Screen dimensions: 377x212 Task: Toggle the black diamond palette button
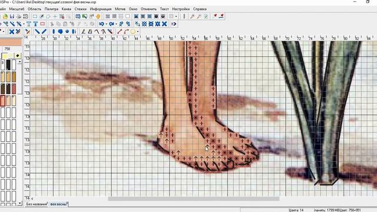tap(18, 56)
